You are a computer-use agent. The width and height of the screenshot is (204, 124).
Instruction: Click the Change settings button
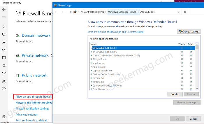[189, 31]
